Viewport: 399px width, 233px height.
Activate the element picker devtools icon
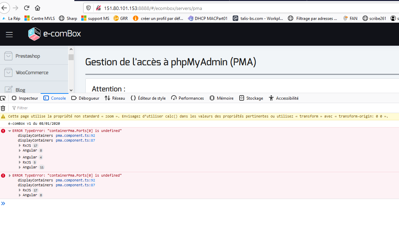(x=3, y=98)
